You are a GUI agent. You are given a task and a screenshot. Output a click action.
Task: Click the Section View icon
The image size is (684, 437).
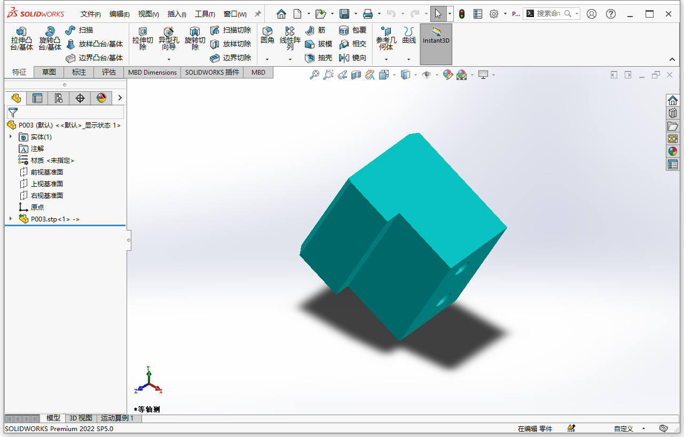[x=356, y=75]
